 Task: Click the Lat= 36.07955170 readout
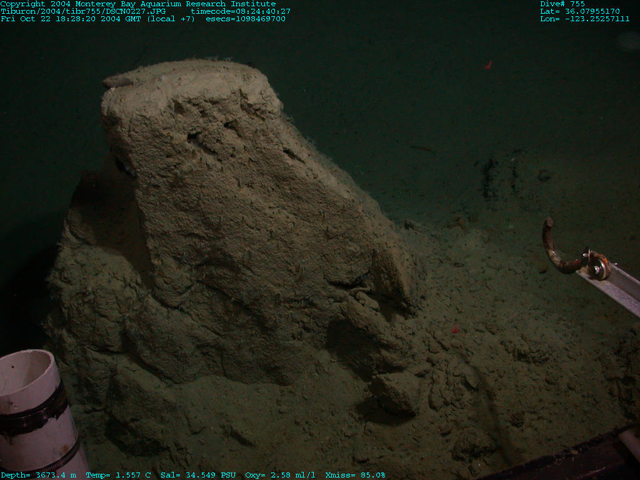(580, 11)
